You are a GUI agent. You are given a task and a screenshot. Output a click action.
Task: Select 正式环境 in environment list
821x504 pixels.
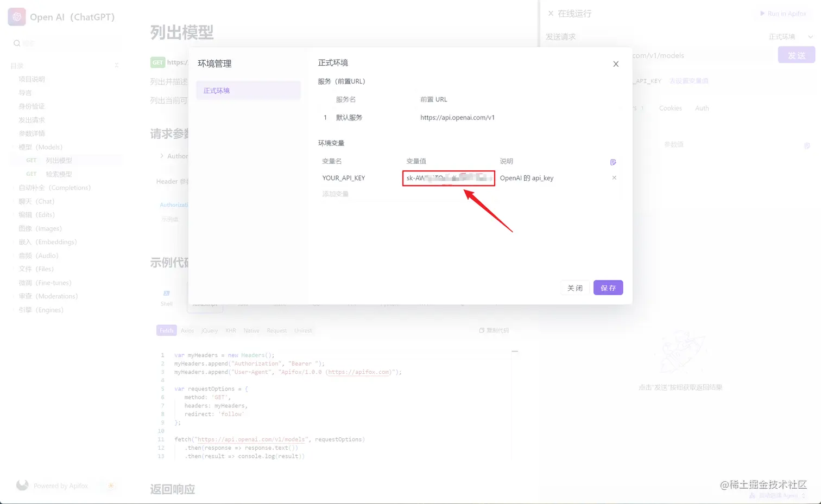click(x=248, y=91)
